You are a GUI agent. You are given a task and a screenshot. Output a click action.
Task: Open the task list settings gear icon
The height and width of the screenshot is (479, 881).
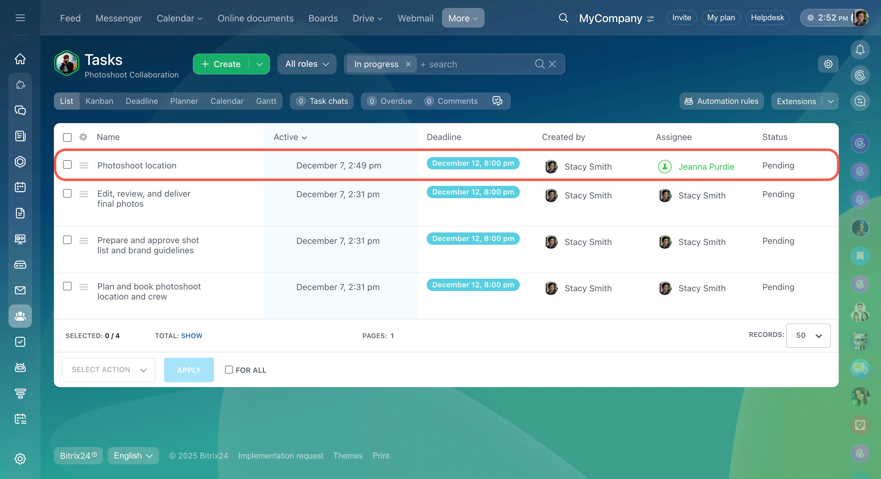tap(828, 64)
